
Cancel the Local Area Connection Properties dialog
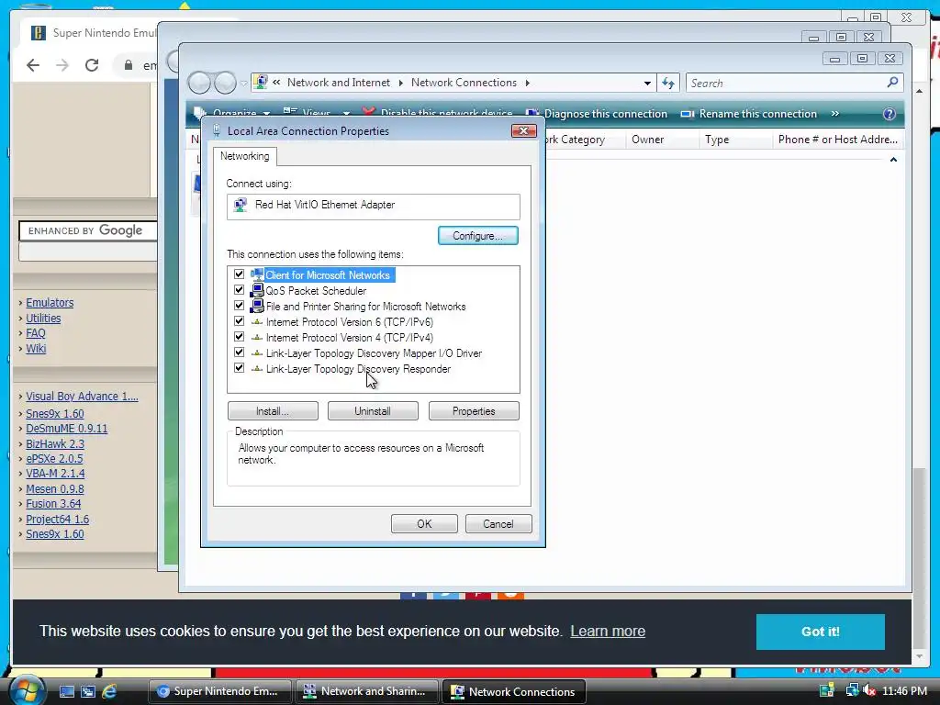coord(498,524)
